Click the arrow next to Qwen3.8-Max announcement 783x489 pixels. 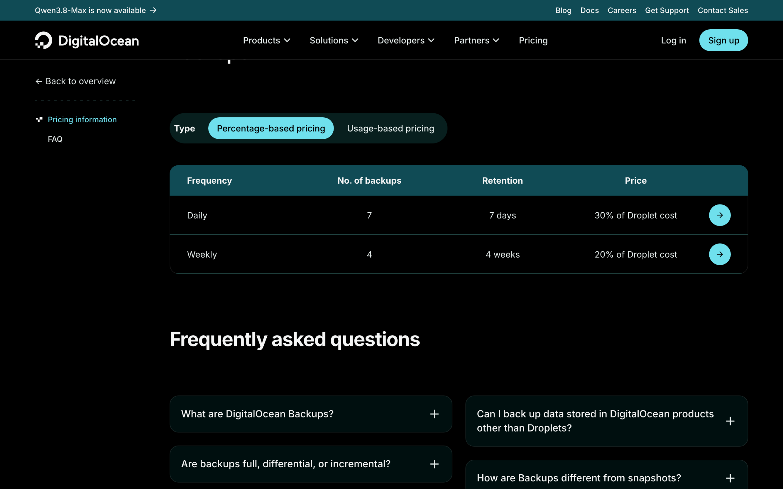153,10
